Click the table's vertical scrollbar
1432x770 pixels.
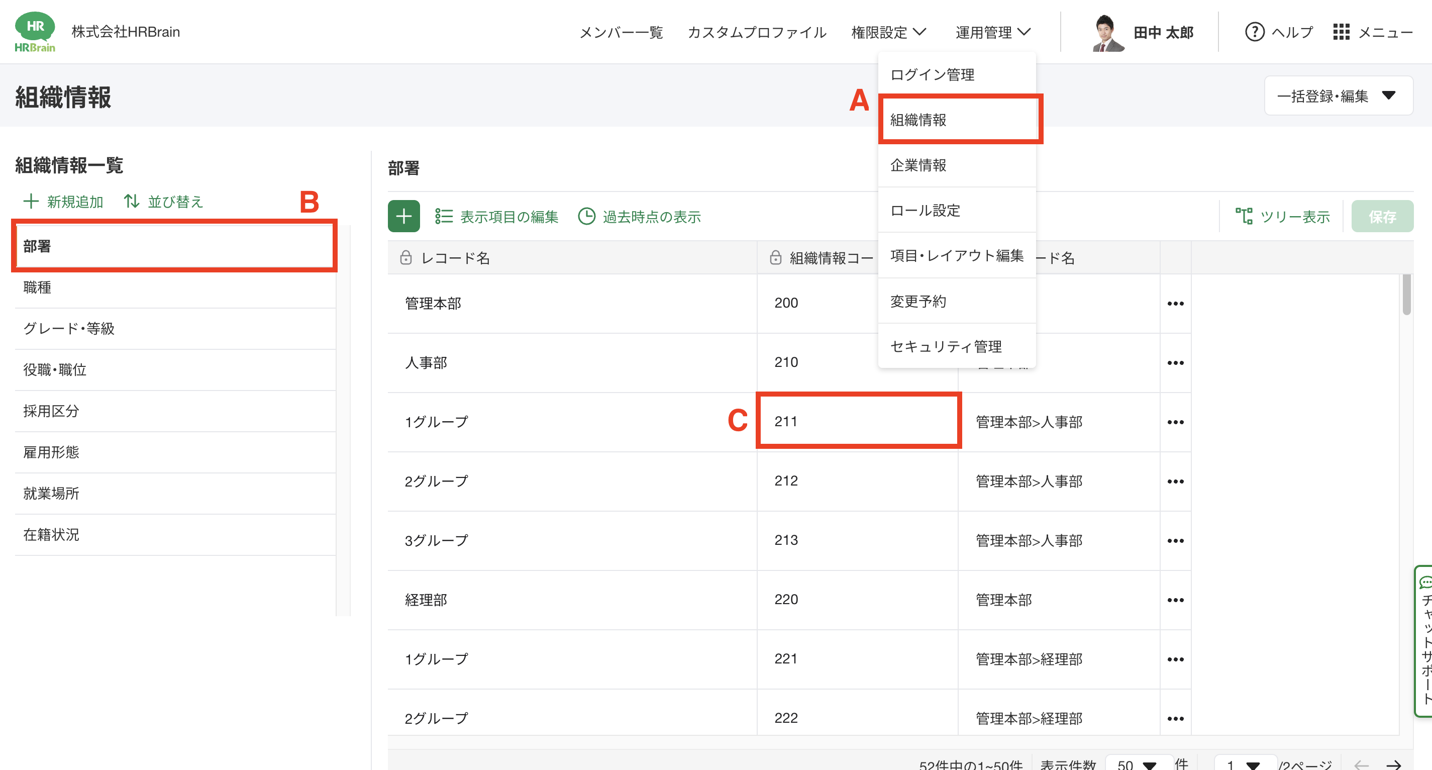tap(1406, 295)
